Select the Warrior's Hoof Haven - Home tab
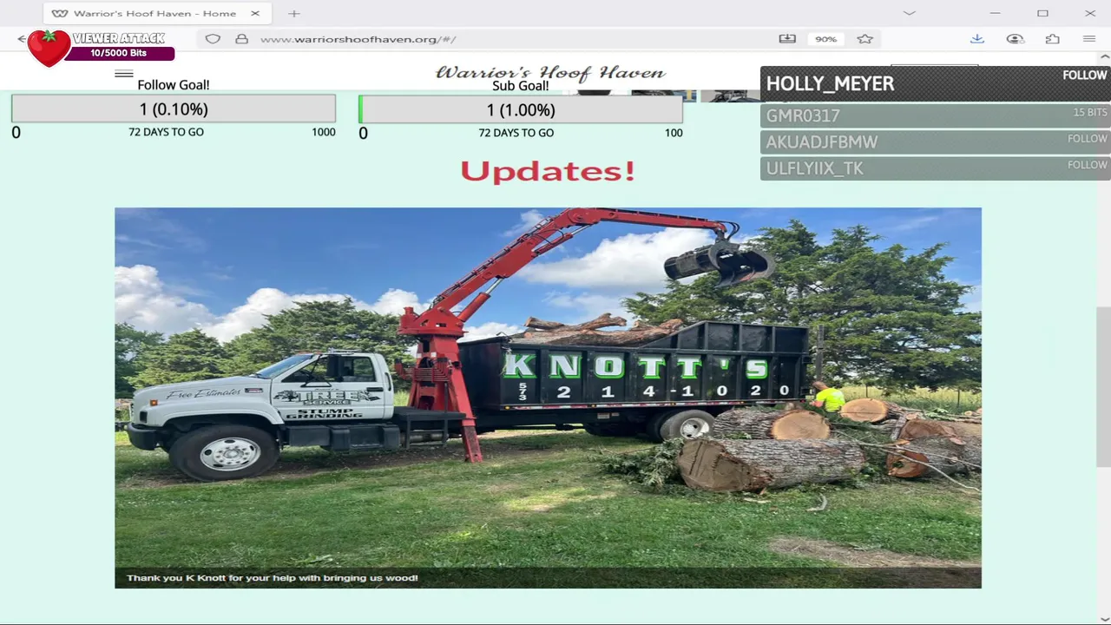 coord(156,13)
